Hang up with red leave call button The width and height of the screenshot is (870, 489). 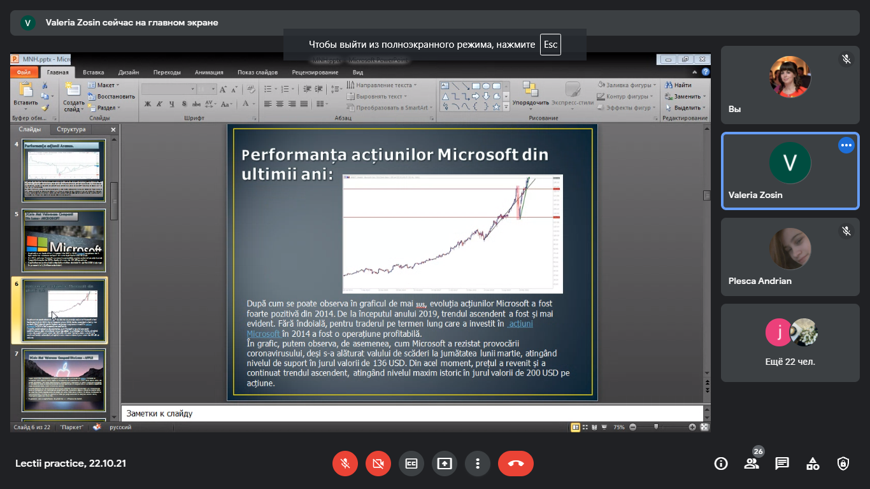coord(515,464)
